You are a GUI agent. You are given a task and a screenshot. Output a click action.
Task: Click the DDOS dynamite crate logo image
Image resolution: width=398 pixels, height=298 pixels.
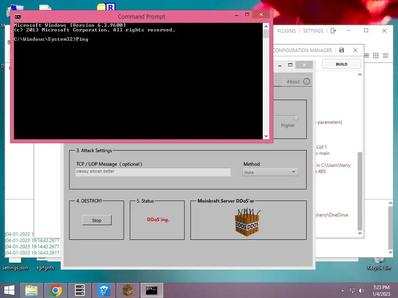point(247,222)
